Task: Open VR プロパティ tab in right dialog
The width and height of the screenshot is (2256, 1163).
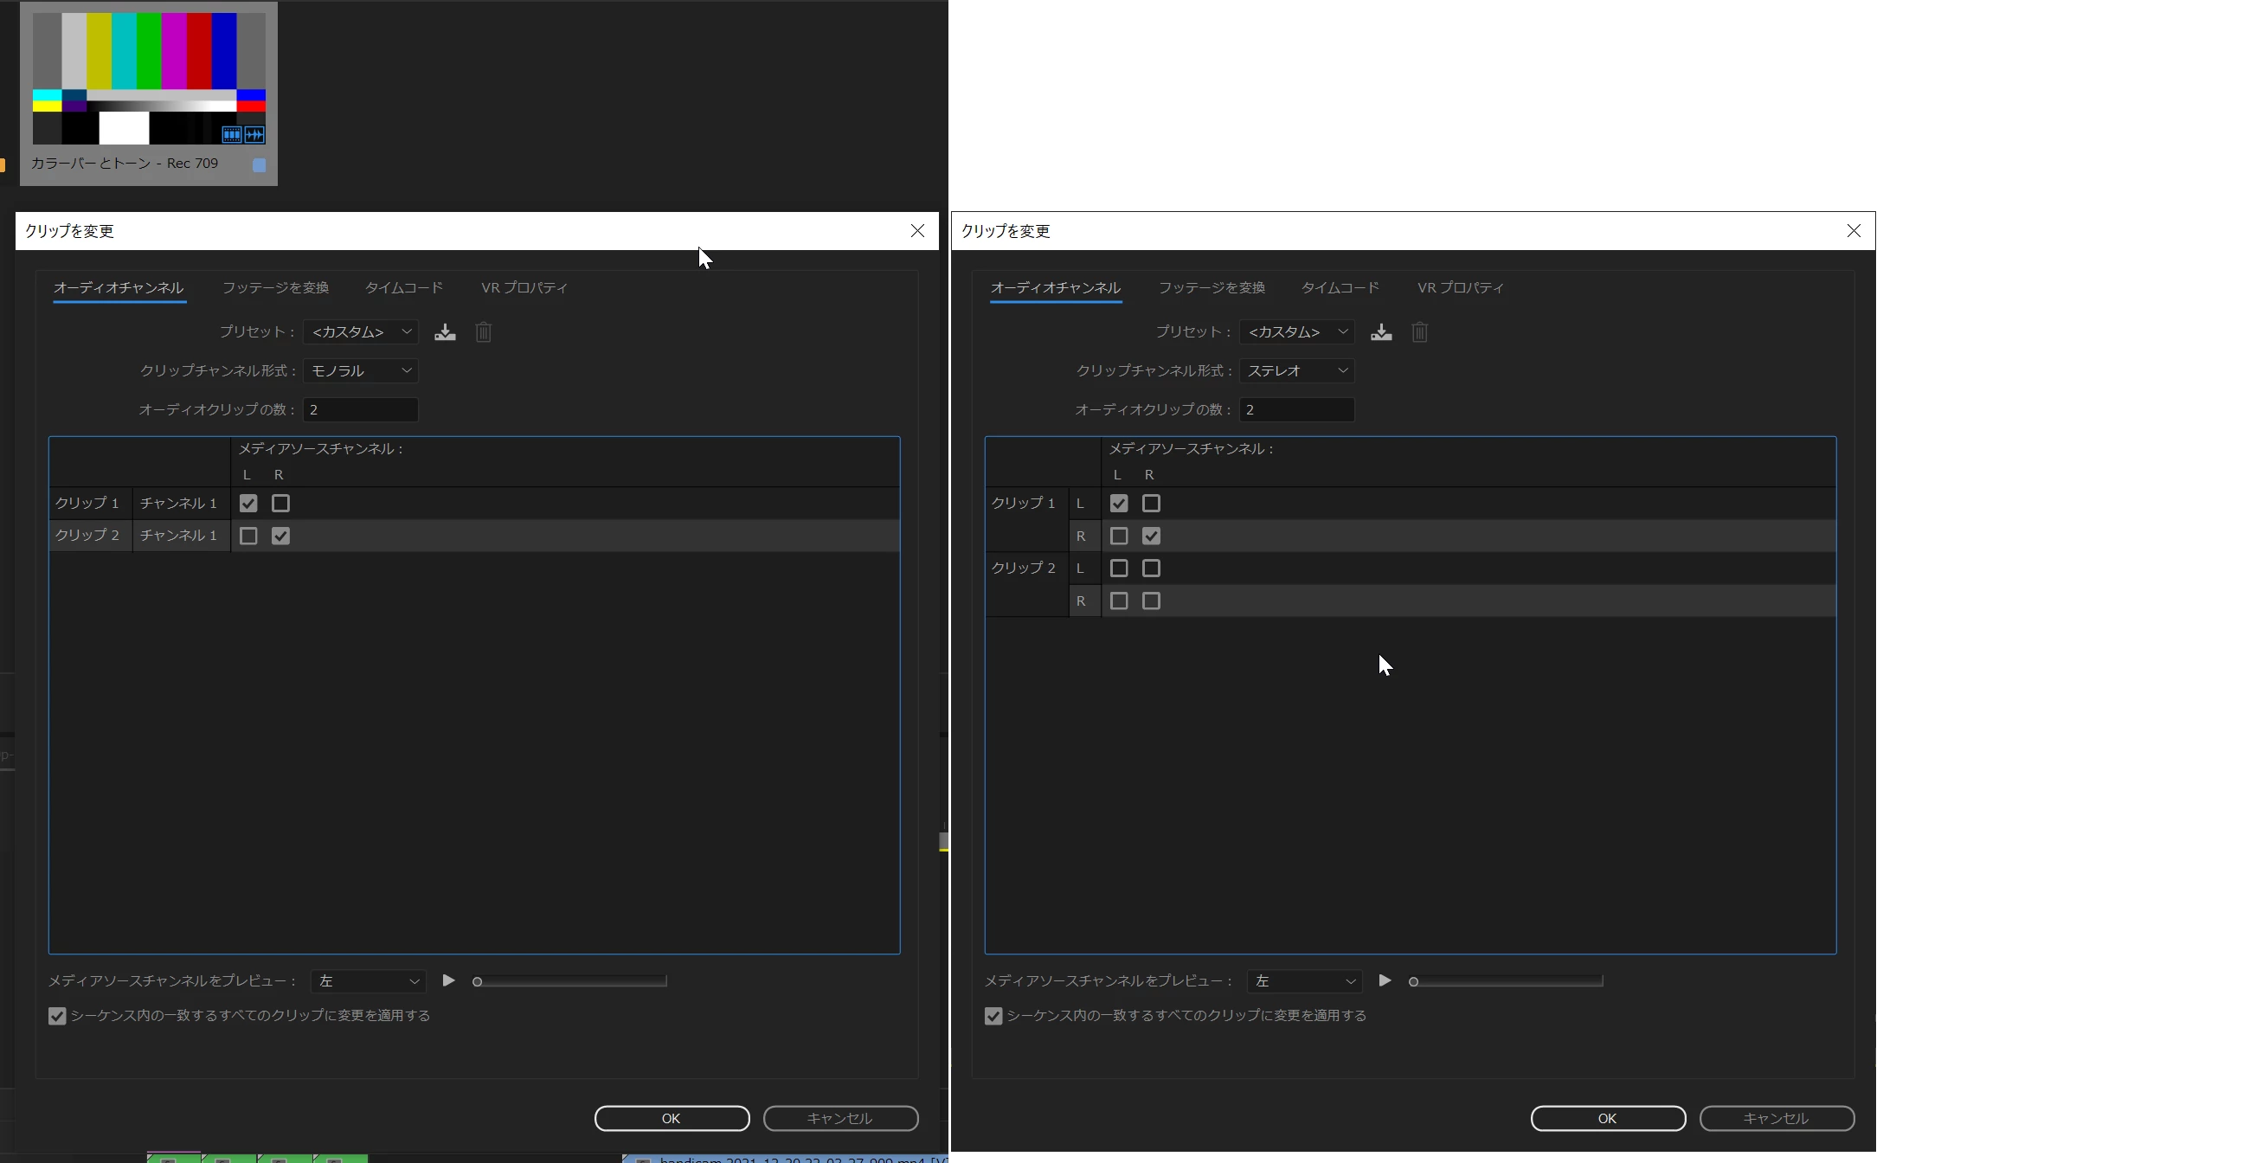Action: coord(1460,287)
